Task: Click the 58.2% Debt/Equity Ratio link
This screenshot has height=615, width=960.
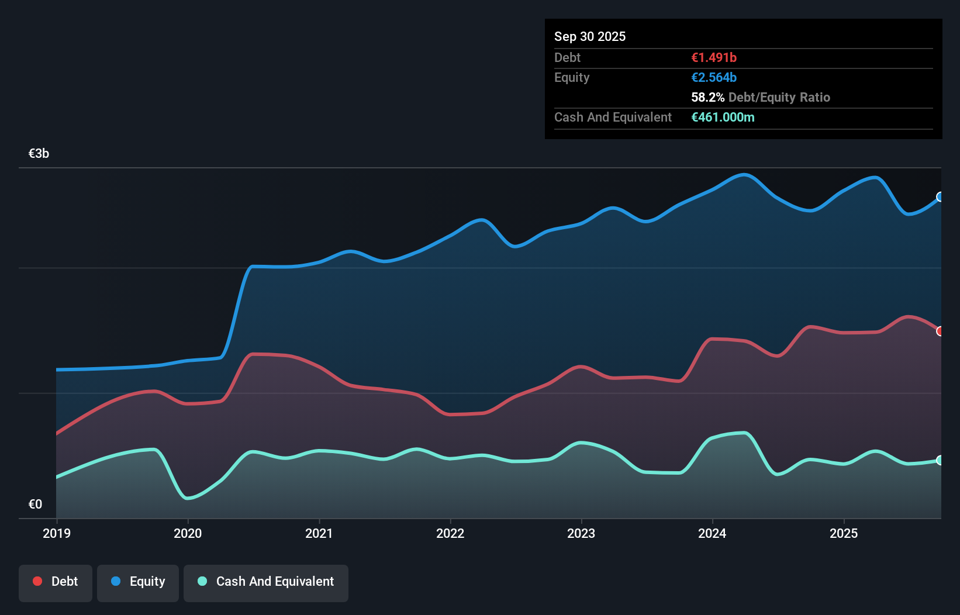Action: pyautogui.click(x=760, y=97)
